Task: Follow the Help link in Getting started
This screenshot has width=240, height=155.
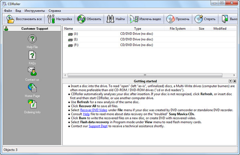Action: (x=86, y=114)
